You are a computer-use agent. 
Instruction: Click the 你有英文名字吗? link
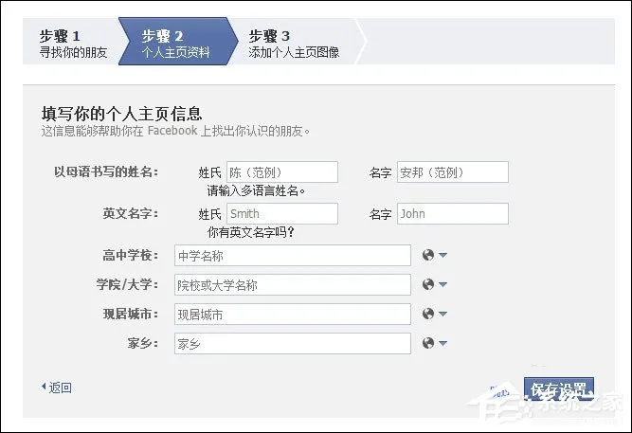pos(251,232)
